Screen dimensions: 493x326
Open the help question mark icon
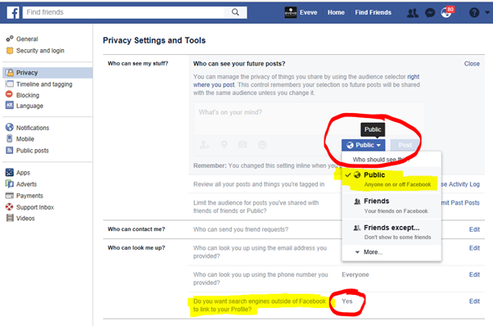[474, 12]
